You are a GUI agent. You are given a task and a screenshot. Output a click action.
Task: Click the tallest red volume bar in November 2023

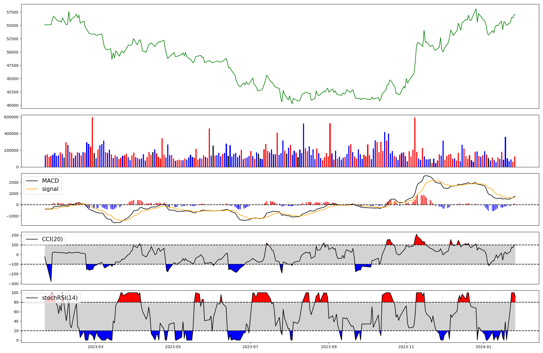(415, 141)
